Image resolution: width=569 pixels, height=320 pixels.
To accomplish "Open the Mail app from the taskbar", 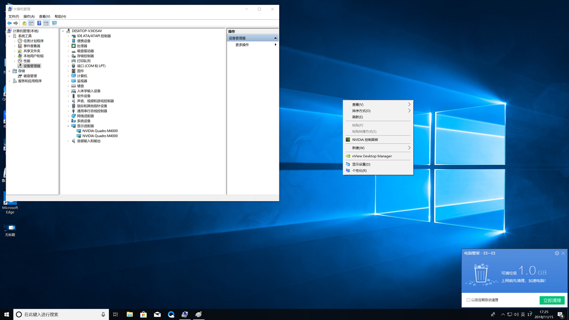I will tap(157, 314).
